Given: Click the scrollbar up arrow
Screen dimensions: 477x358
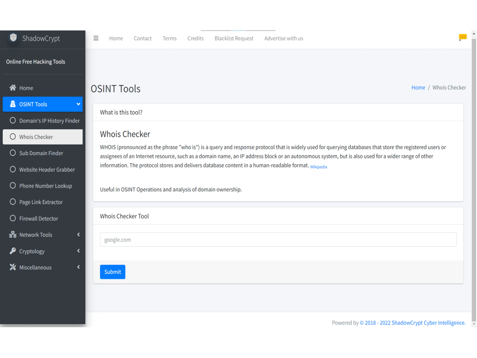Looking at the screenshot, I should [474, 33].
